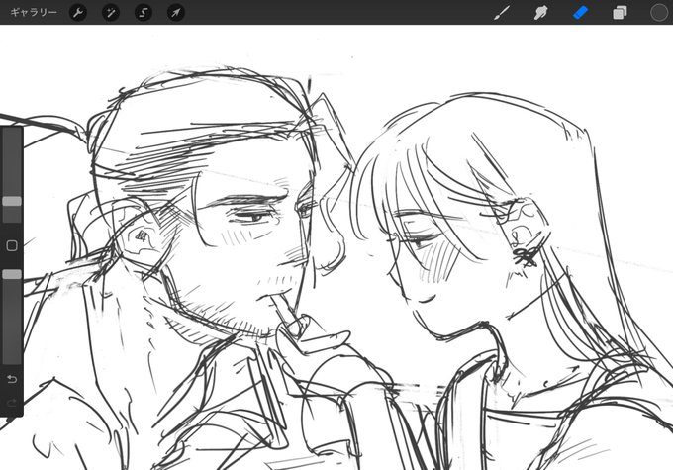
Task: Tap the square modify button on sidebar
Action: [12, 245]
